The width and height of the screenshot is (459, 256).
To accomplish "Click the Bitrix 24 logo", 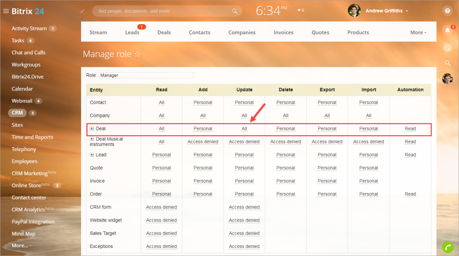I will 27,11.
